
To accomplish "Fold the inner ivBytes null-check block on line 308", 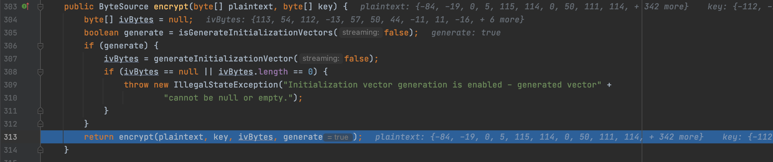I will [40, 72].
